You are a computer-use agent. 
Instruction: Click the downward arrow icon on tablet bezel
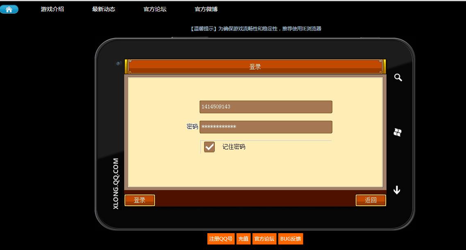(x=396, y=190)
